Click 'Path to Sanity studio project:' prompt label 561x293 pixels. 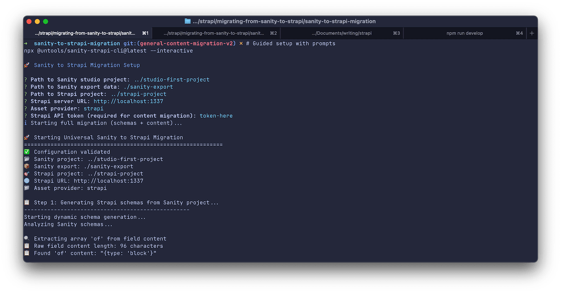80,80
